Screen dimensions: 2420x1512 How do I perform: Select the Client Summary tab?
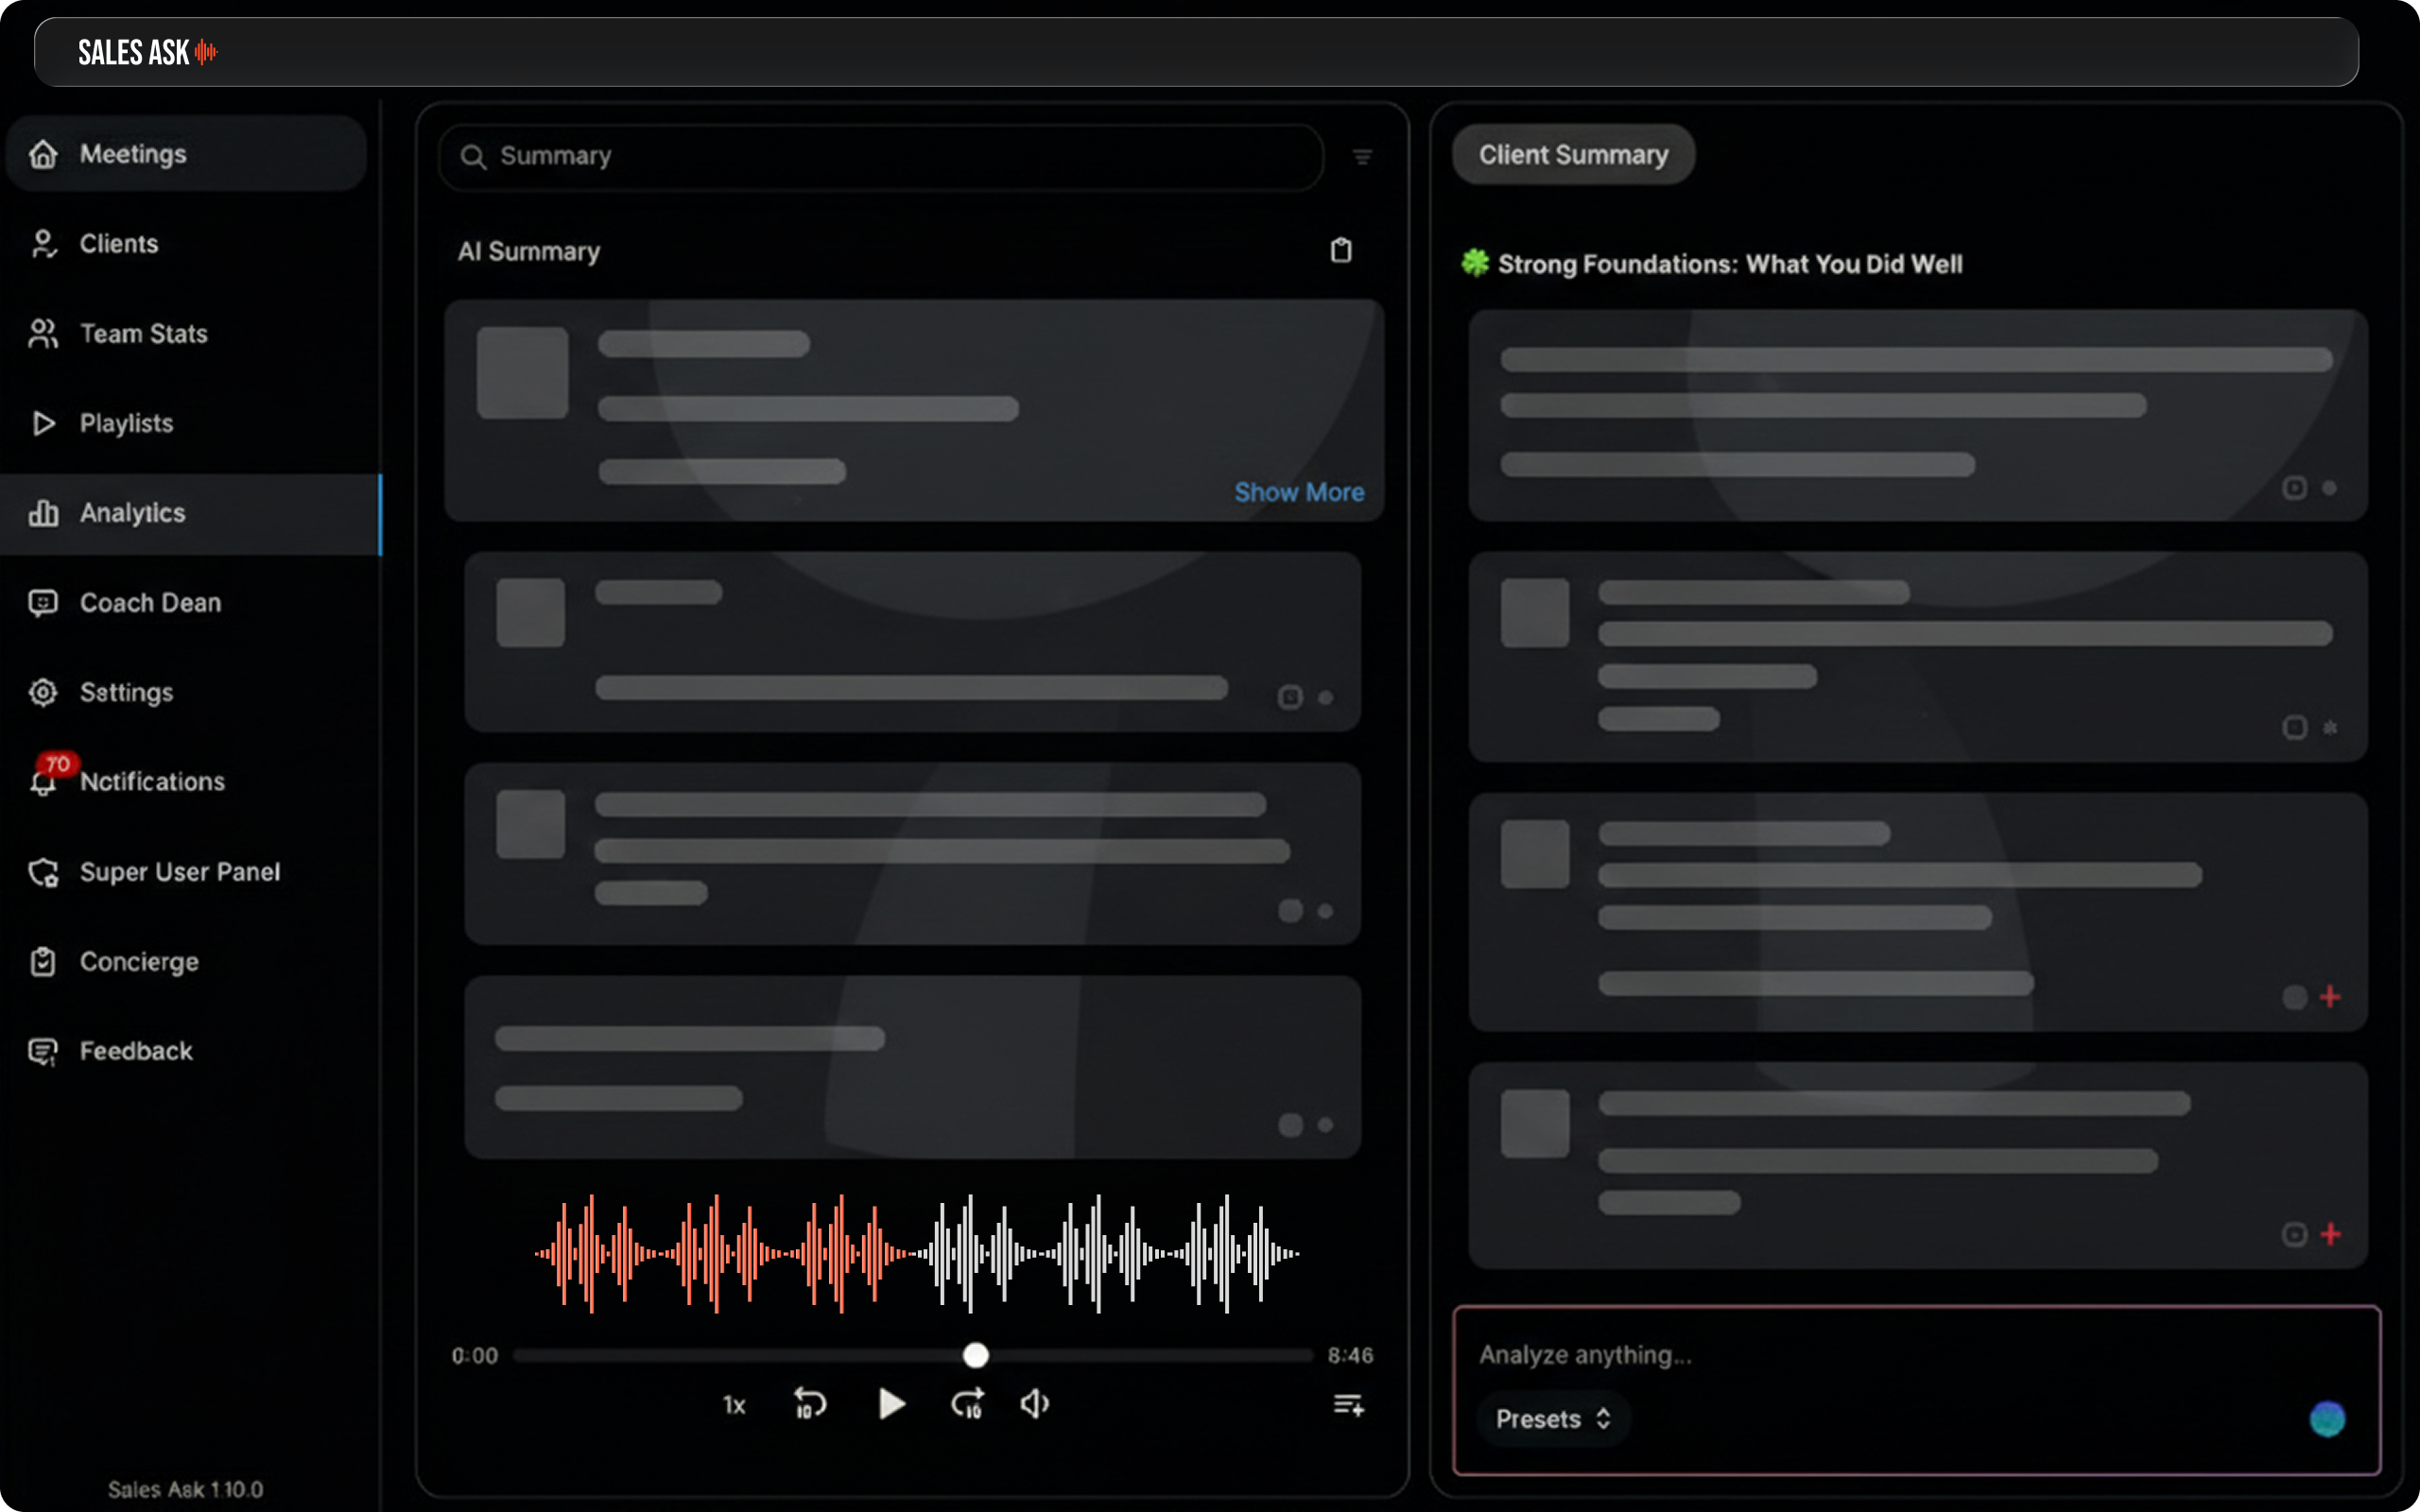coord(1572,155)
